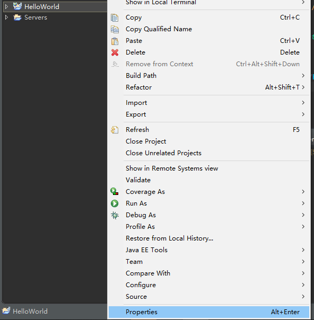
Task: Click the red Delete X icon
Action: tap(115, 52)
